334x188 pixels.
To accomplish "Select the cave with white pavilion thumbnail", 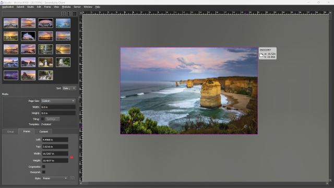I will pos(45,62).
